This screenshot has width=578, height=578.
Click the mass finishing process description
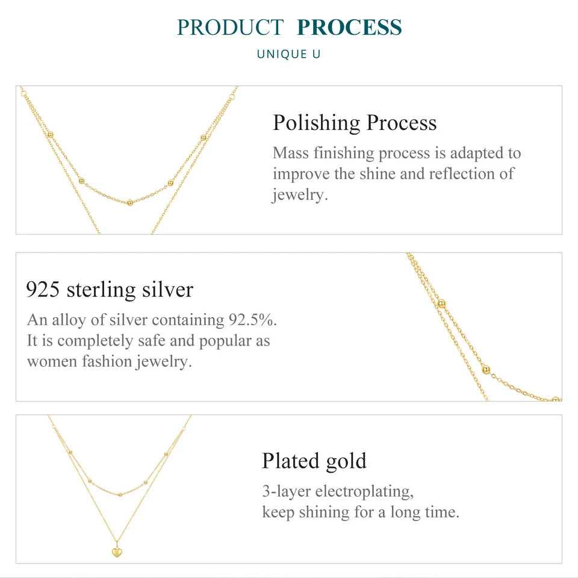coord(396,174)
